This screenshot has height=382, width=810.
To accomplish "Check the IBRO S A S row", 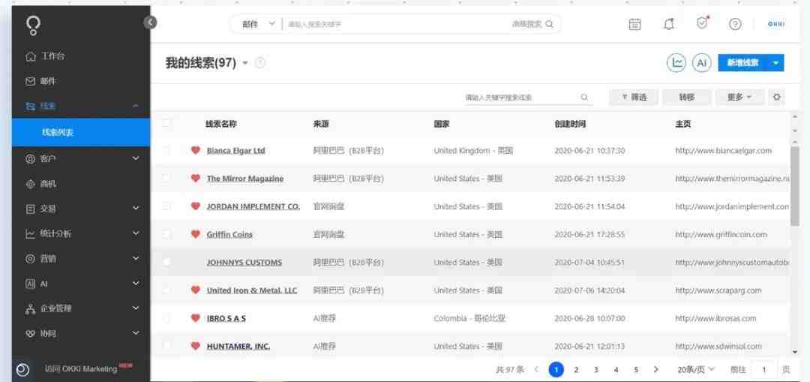I will point(166,318).
